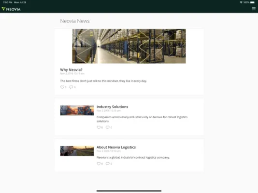Viewport: 258px width, 193px height.
Task: Tap the home indicator bar
Action: tap(129, 191)
